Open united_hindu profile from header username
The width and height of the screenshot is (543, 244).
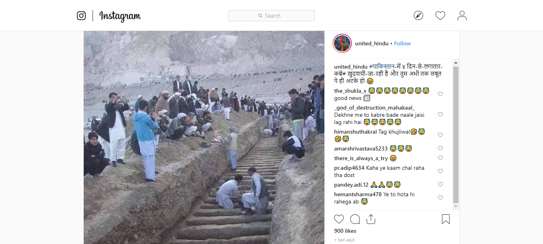372,43
